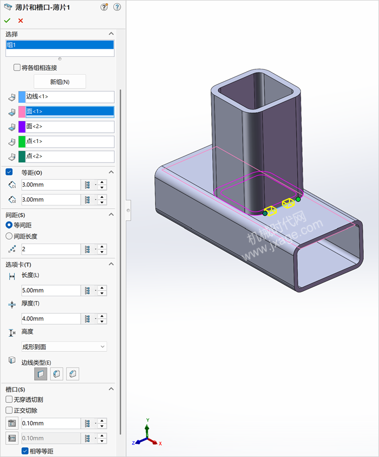Select 组1 in the selection list
The image size is (379, 457).
pos(60,44)
